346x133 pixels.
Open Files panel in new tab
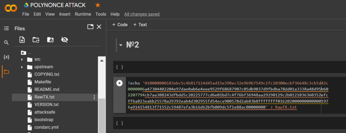[90, 27]
